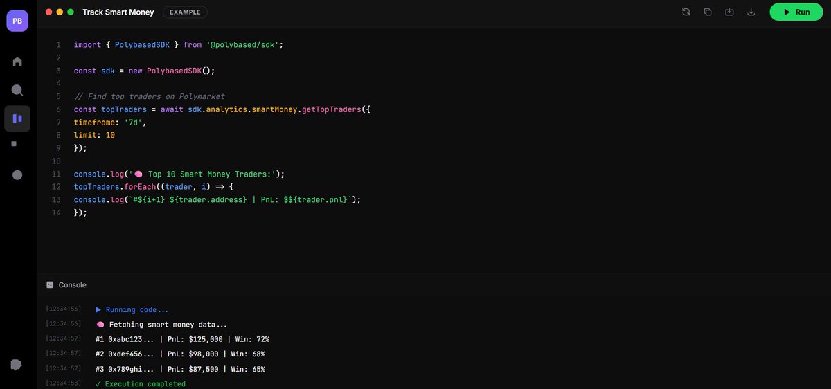Click 'Fetching smart money data...' console entry
Image resolution: width=831 pixels, height=389 pixels.
[161, 325]
